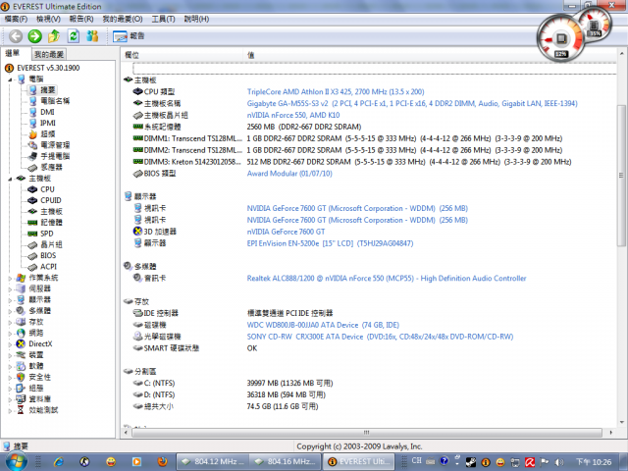The image size is (628, 471).
Task: Open WDC WD800JB-00JJA0 ATA Device link
Action: pyautogui.click(x=323, y=325)
